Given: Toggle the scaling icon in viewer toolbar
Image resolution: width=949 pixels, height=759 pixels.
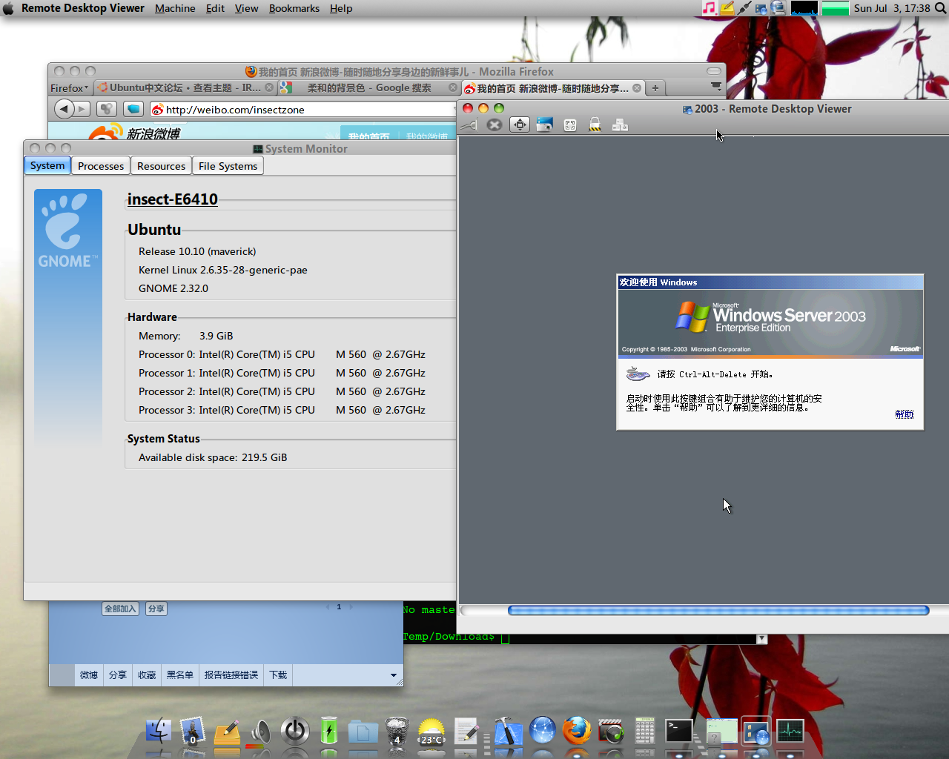Looking at the screenshot, I should (x=570, y=125).
